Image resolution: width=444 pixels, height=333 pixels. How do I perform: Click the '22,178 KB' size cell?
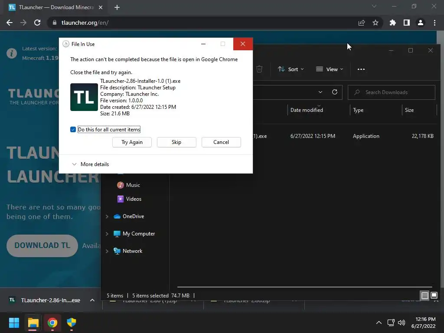tap(422, 136)
